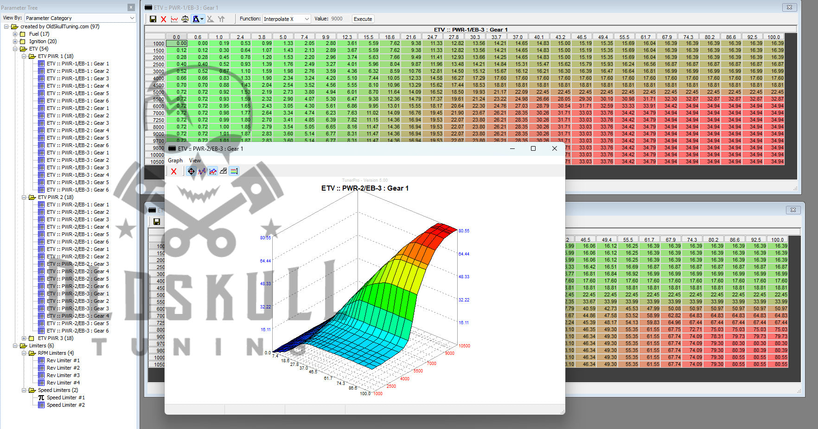Click the red X cancel icon in table toolbar
This screenshot has width=818, height=429.
click(163, 19)
